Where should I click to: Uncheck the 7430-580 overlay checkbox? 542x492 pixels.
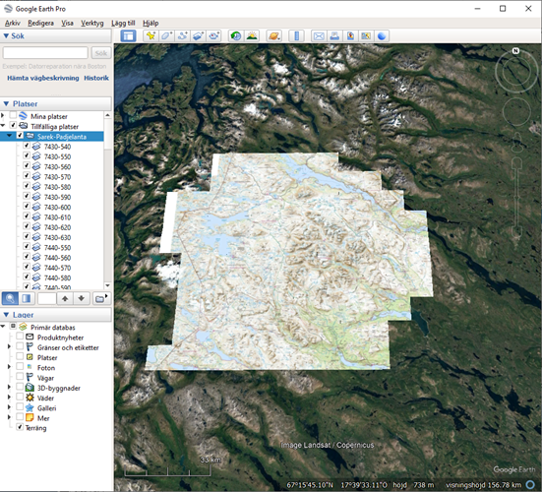tap(26, 186)
